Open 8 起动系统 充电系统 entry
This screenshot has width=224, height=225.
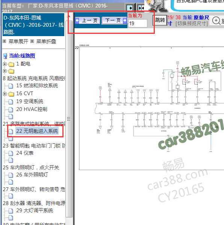[x=34, y=78]
